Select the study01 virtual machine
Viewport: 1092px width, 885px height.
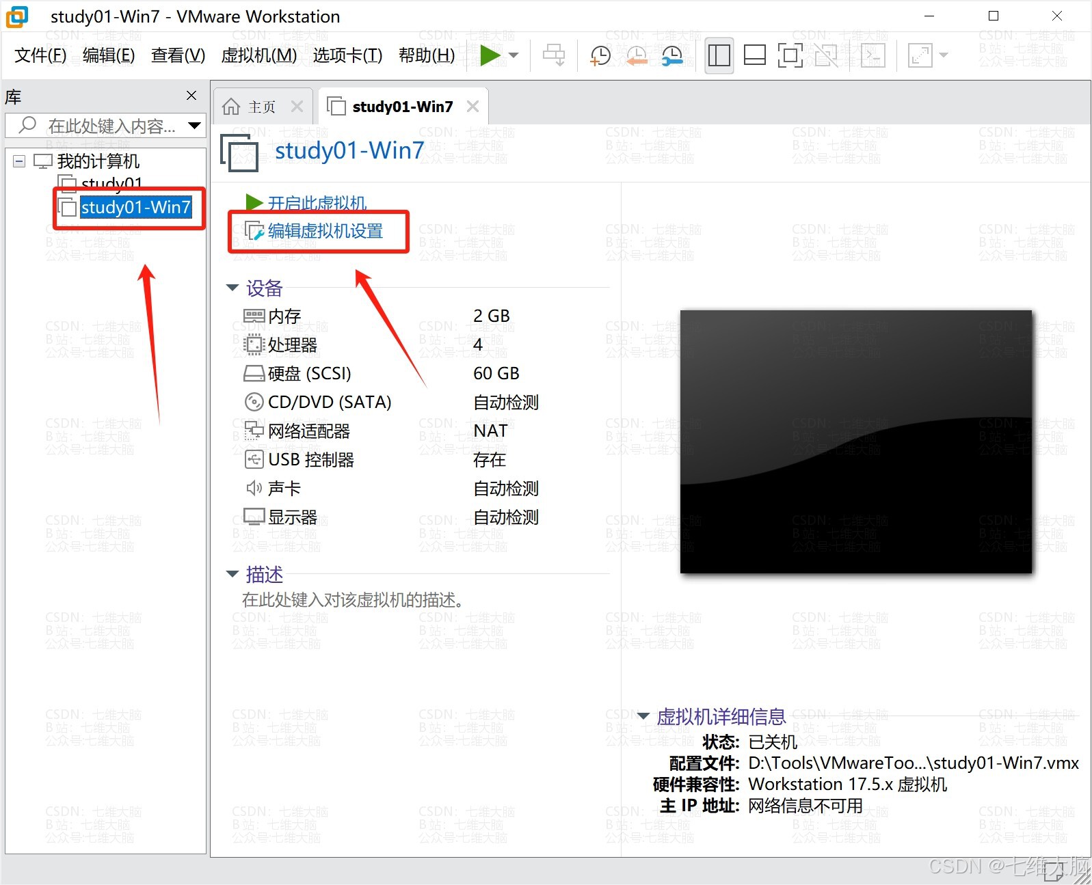(x=111, y=183)
